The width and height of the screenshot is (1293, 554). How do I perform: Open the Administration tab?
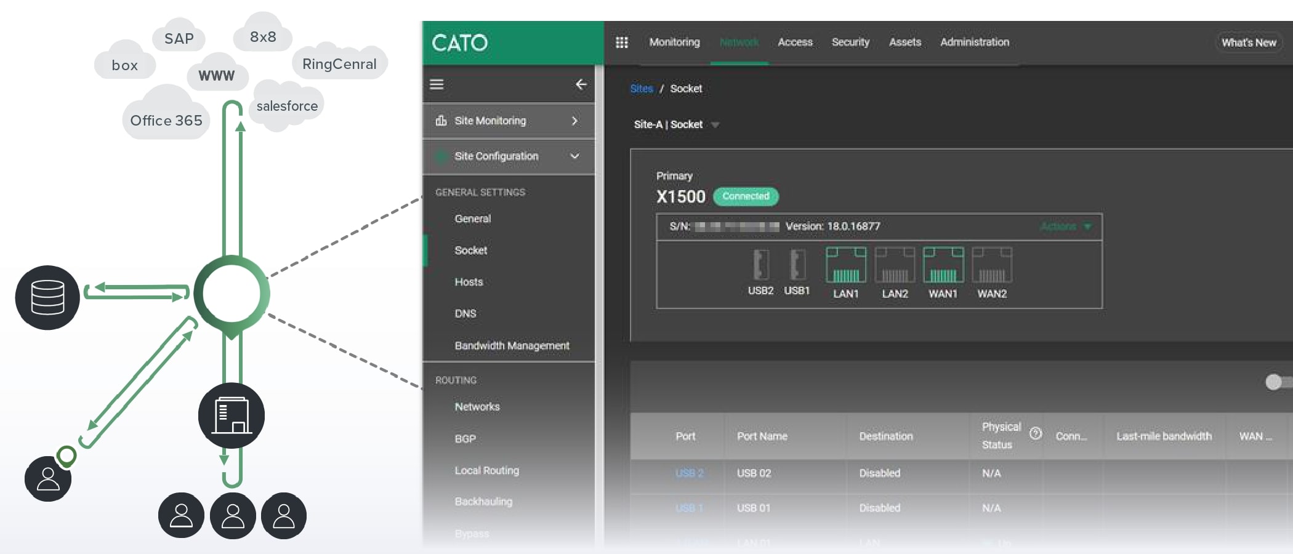click(x=975, y=42)
